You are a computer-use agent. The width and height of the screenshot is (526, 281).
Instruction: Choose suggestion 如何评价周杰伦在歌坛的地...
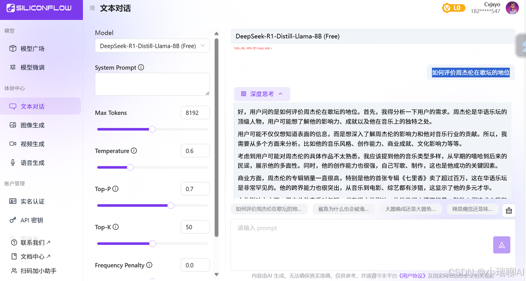(269, 209)
